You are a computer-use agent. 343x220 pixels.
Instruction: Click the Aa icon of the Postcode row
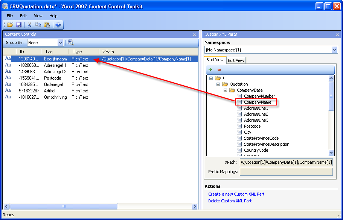[8, 78]
